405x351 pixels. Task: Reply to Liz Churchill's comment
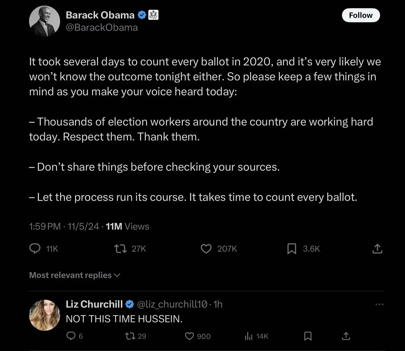click(x=71, y=336)
